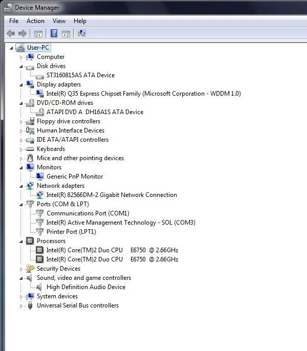Click the Floppy drive controllers icon
This screenshot has height=351, width=307.
pos(30,121)
